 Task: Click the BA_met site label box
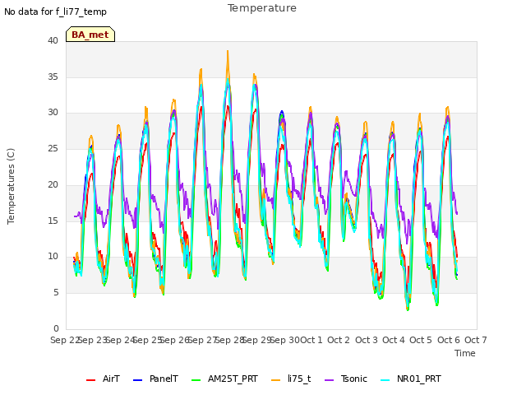pos(90,35)
